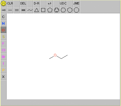Activate the DEL delete mode
The image size is (121, 106).
(x=23, y=3)
